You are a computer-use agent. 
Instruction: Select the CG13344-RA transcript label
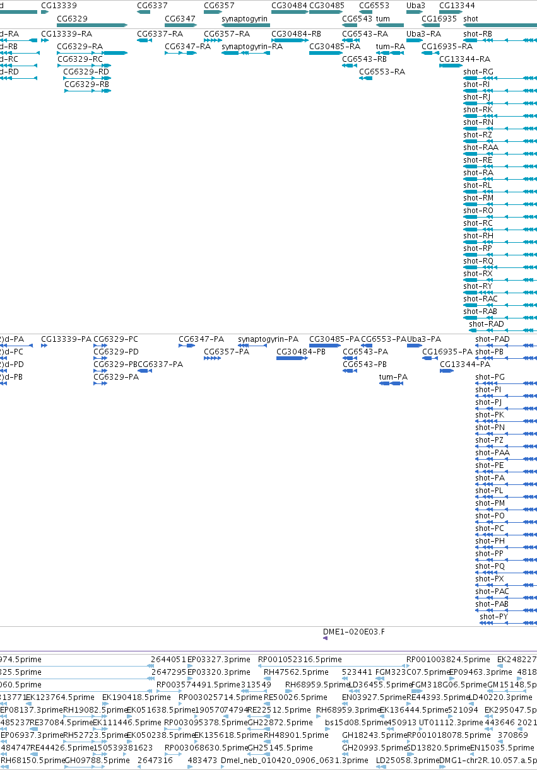[x=464, y=59]
